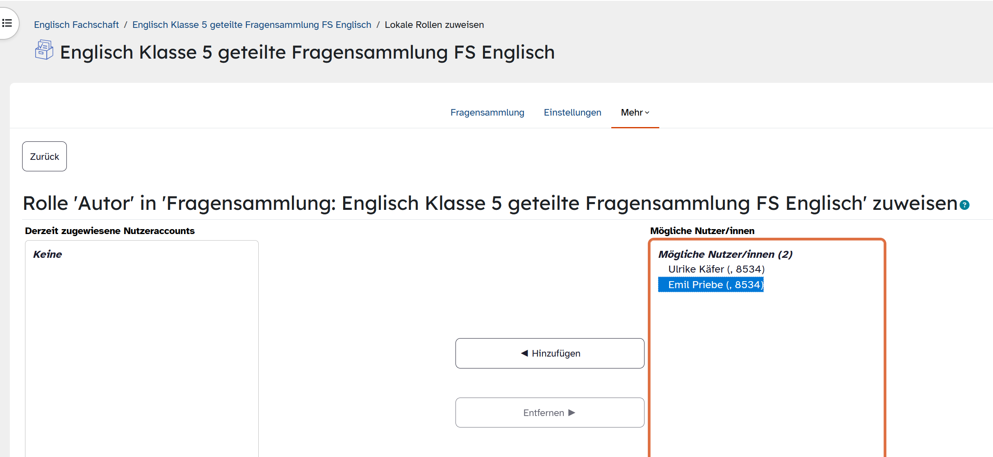
Task: Click the Keine entry in assigned accounts
Action: 48,255
